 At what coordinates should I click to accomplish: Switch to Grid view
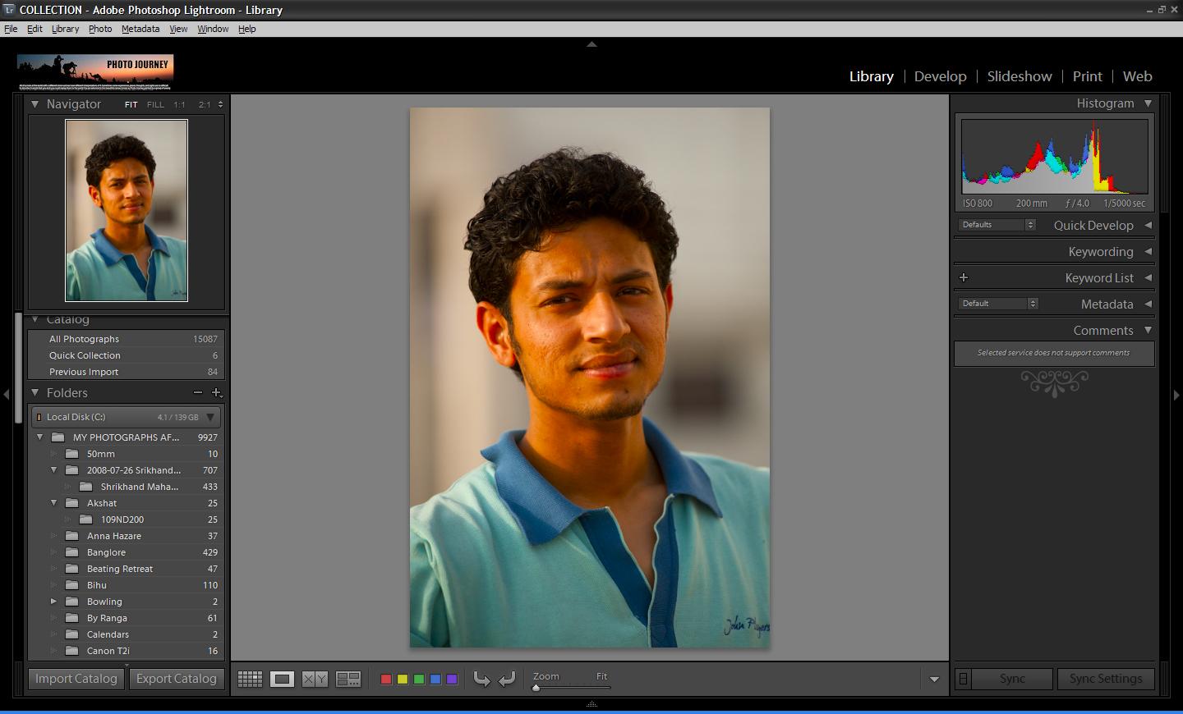click(250, 679)
